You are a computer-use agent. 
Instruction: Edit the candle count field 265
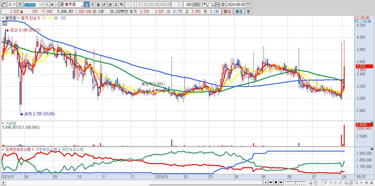click(x=188, y=4)
